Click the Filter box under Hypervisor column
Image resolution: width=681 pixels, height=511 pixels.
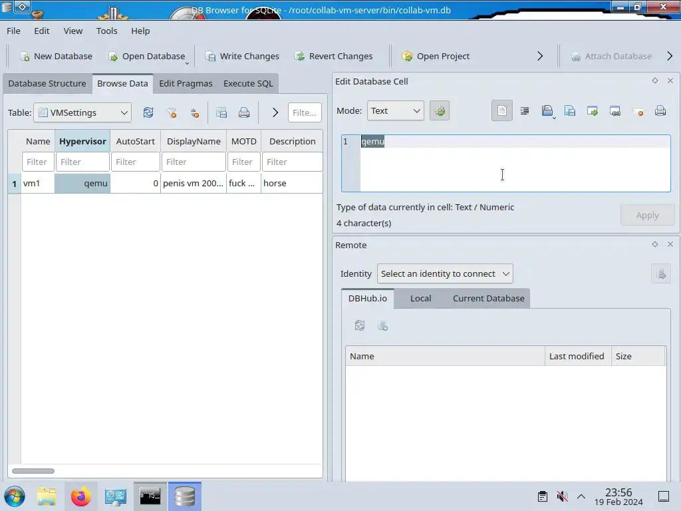(x=82, y=162)
